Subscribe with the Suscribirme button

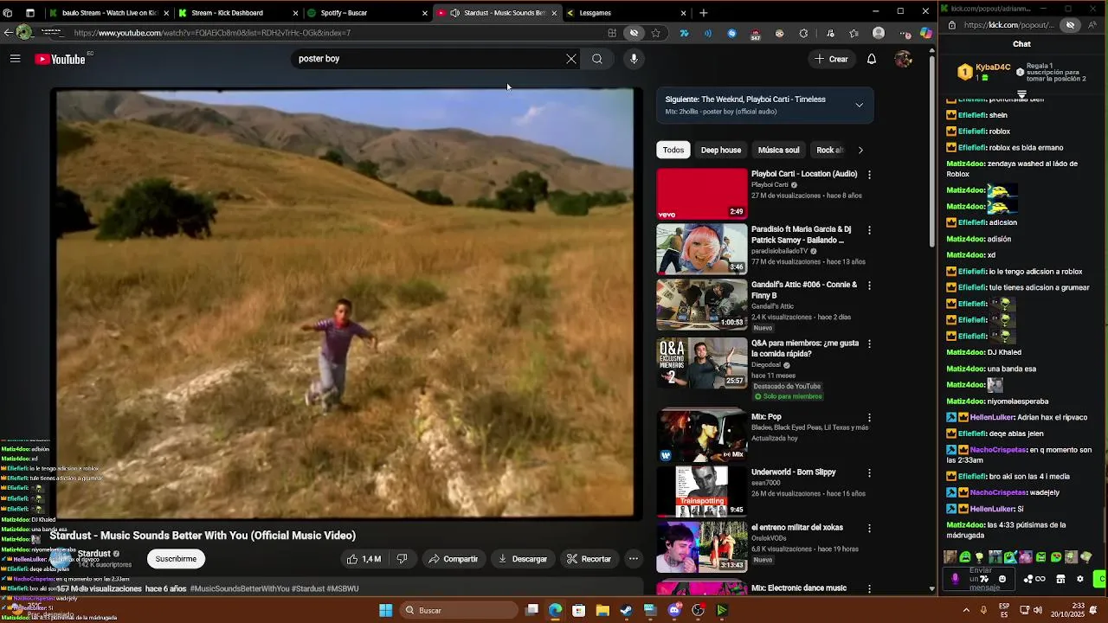[x=176, y=559]
